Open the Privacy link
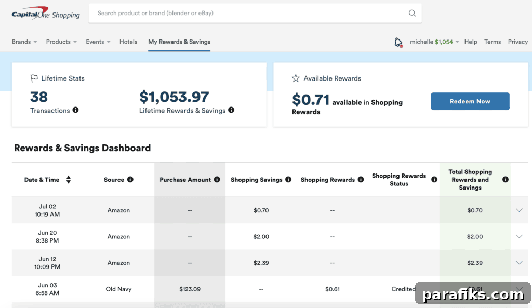The height and width of the screenshot is (308, 532). 518,42
